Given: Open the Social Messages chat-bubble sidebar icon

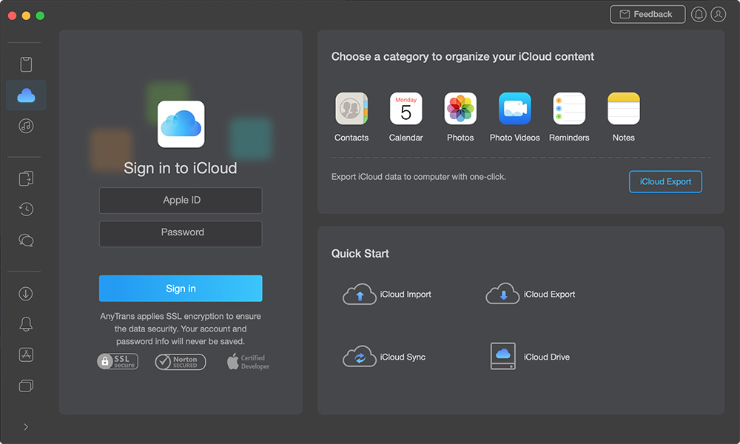Looking at the screenshot, I should [26, 240].
